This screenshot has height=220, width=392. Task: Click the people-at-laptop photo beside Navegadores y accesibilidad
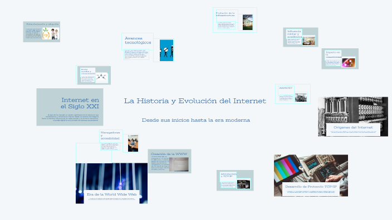(133, 143)
